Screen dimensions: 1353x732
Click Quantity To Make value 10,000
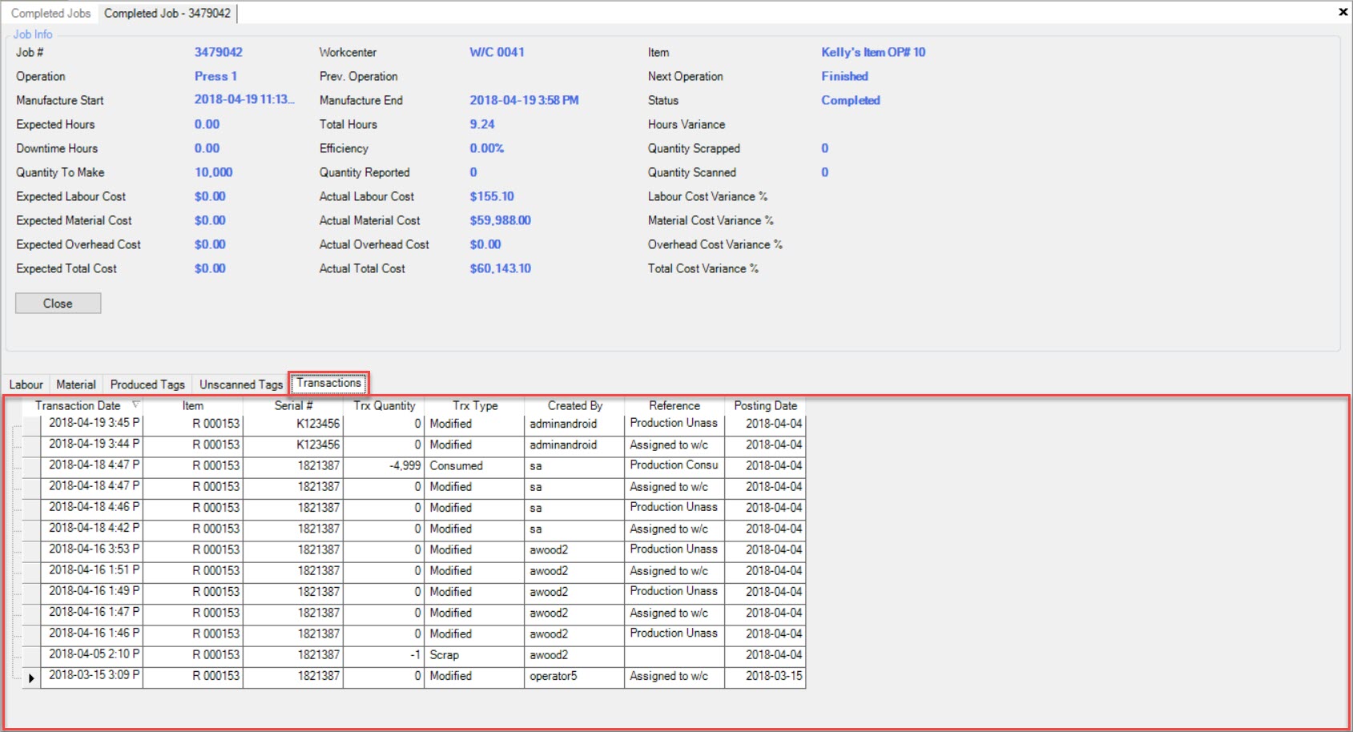(x=213, y=172)
